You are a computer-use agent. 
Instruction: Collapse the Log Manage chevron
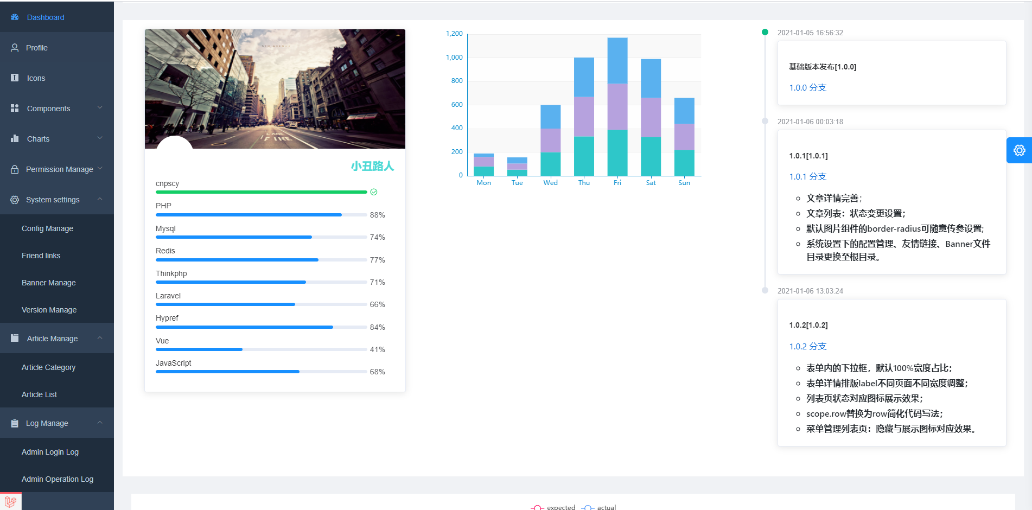pos(100,423)
